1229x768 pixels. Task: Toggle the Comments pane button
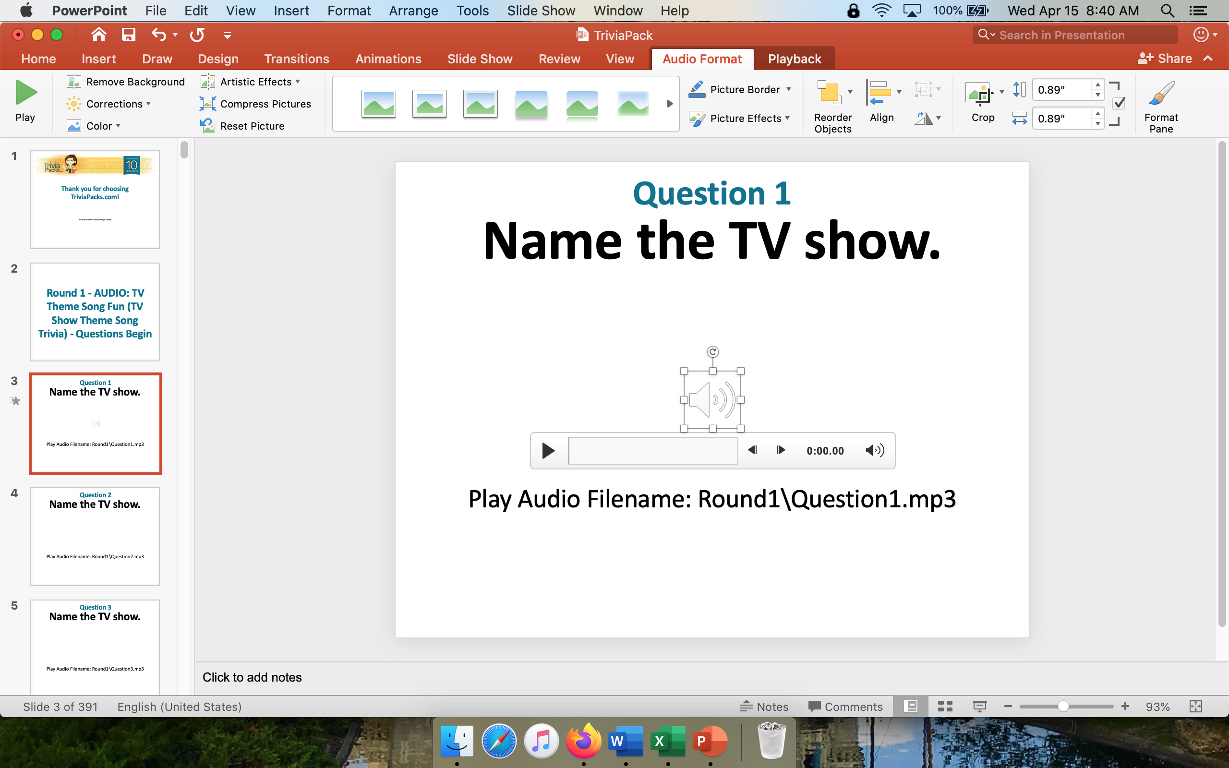[845, 707]
